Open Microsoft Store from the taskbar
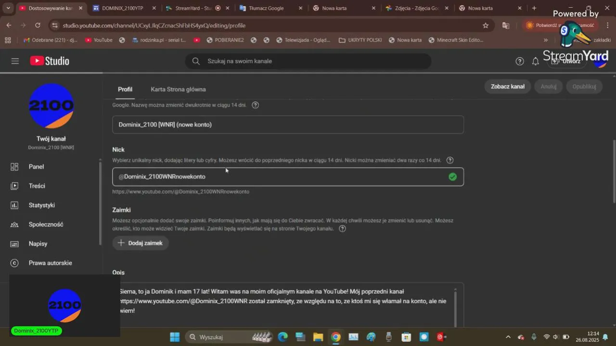The image size is (616, 346). pos(406,337)
